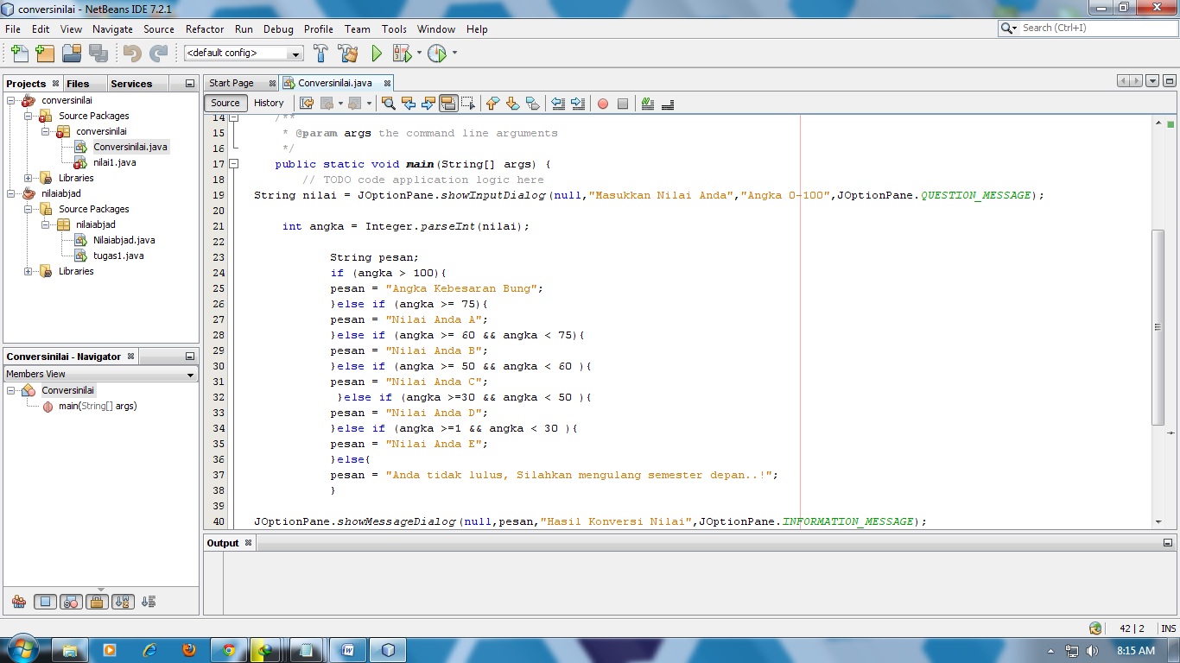Toggle Show Inherited Members in Navigator

tap(19, 602)
